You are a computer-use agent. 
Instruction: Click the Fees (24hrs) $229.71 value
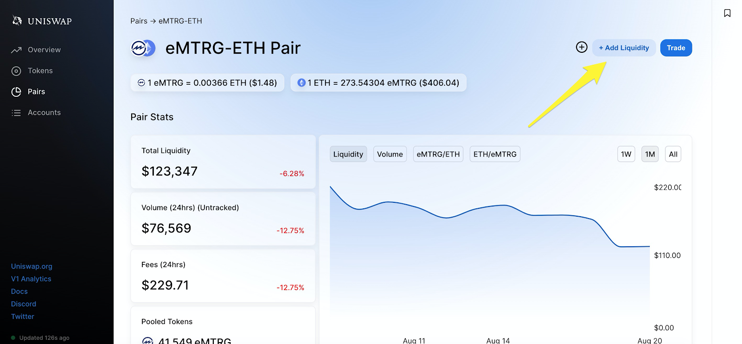(x=165, y=285)
